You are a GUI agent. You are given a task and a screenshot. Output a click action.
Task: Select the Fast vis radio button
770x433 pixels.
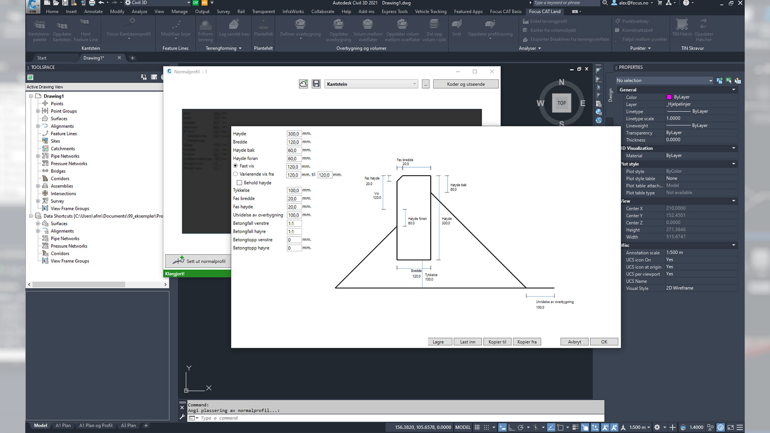235,166
